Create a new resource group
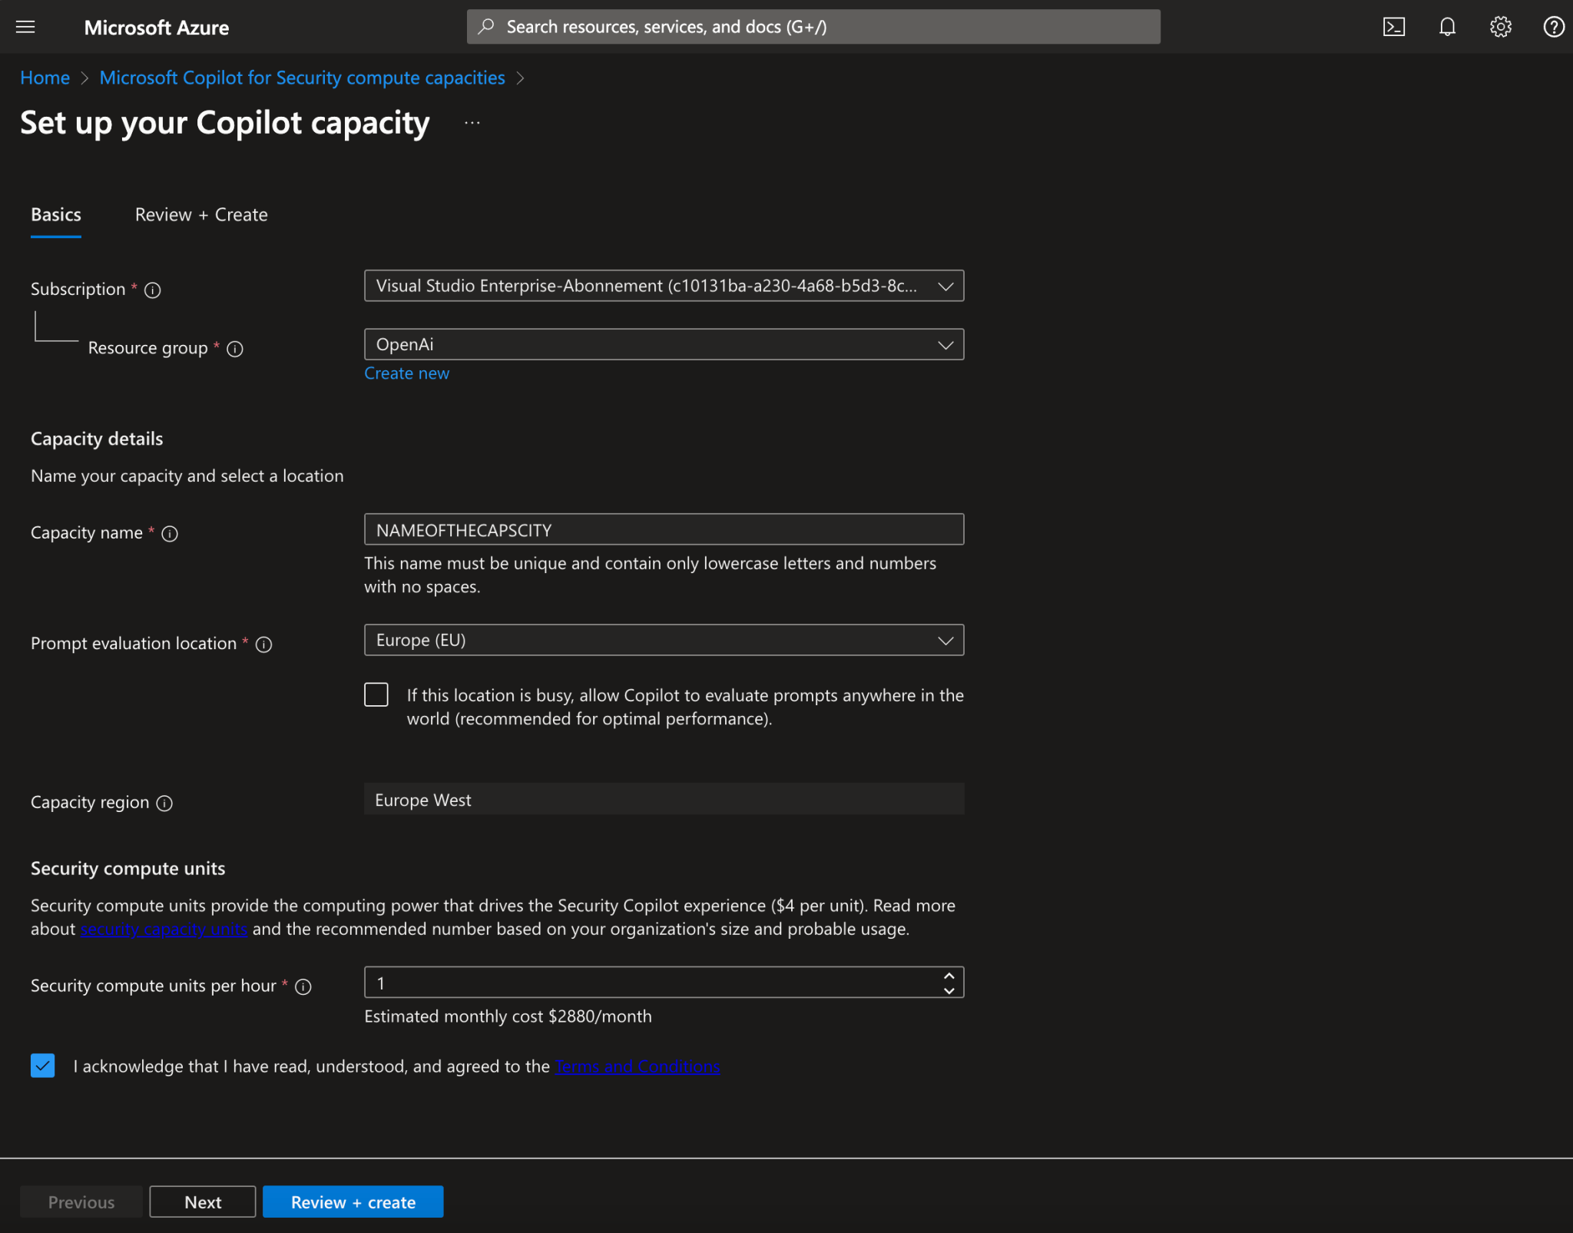The image size is (1573, 1233). point(406,373)
